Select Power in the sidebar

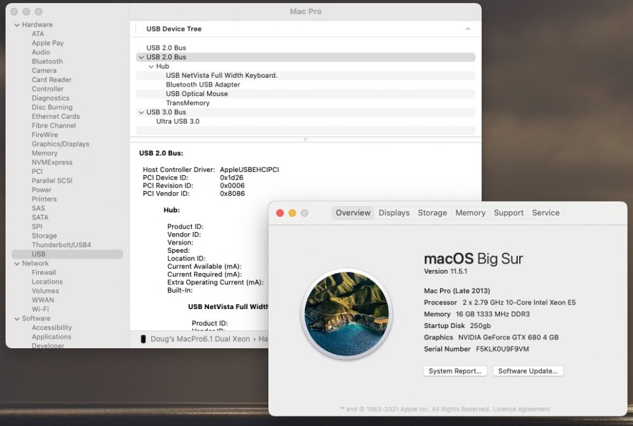(x=42, y=190)
